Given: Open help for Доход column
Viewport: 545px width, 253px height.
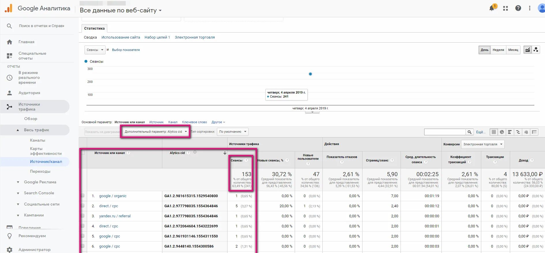Looking at the screenshot, I should point(532,160).
